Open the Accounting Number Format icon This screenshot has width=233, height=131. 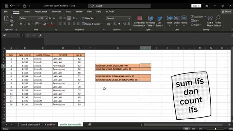pos(108,24)
